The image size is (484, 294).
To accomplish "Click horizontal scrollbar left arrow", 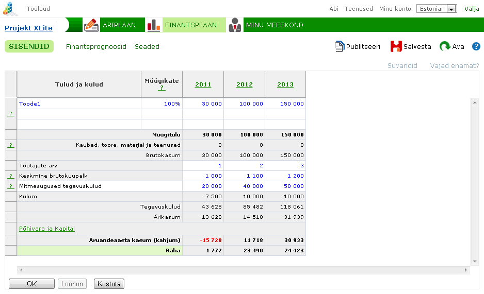I will (x=21, y=270).
